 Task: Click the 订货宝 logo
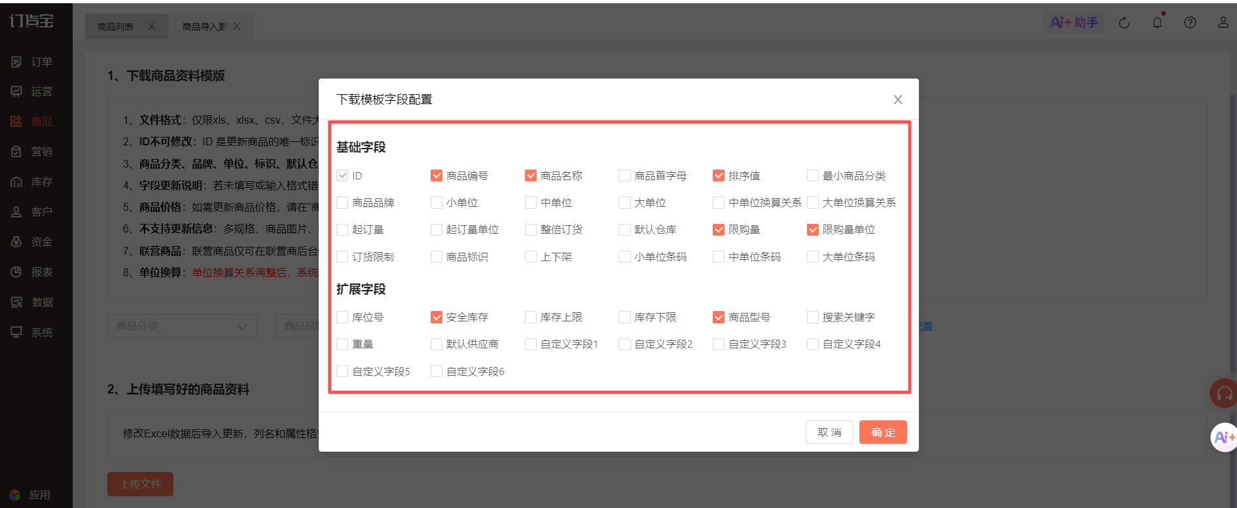point(31,21)
